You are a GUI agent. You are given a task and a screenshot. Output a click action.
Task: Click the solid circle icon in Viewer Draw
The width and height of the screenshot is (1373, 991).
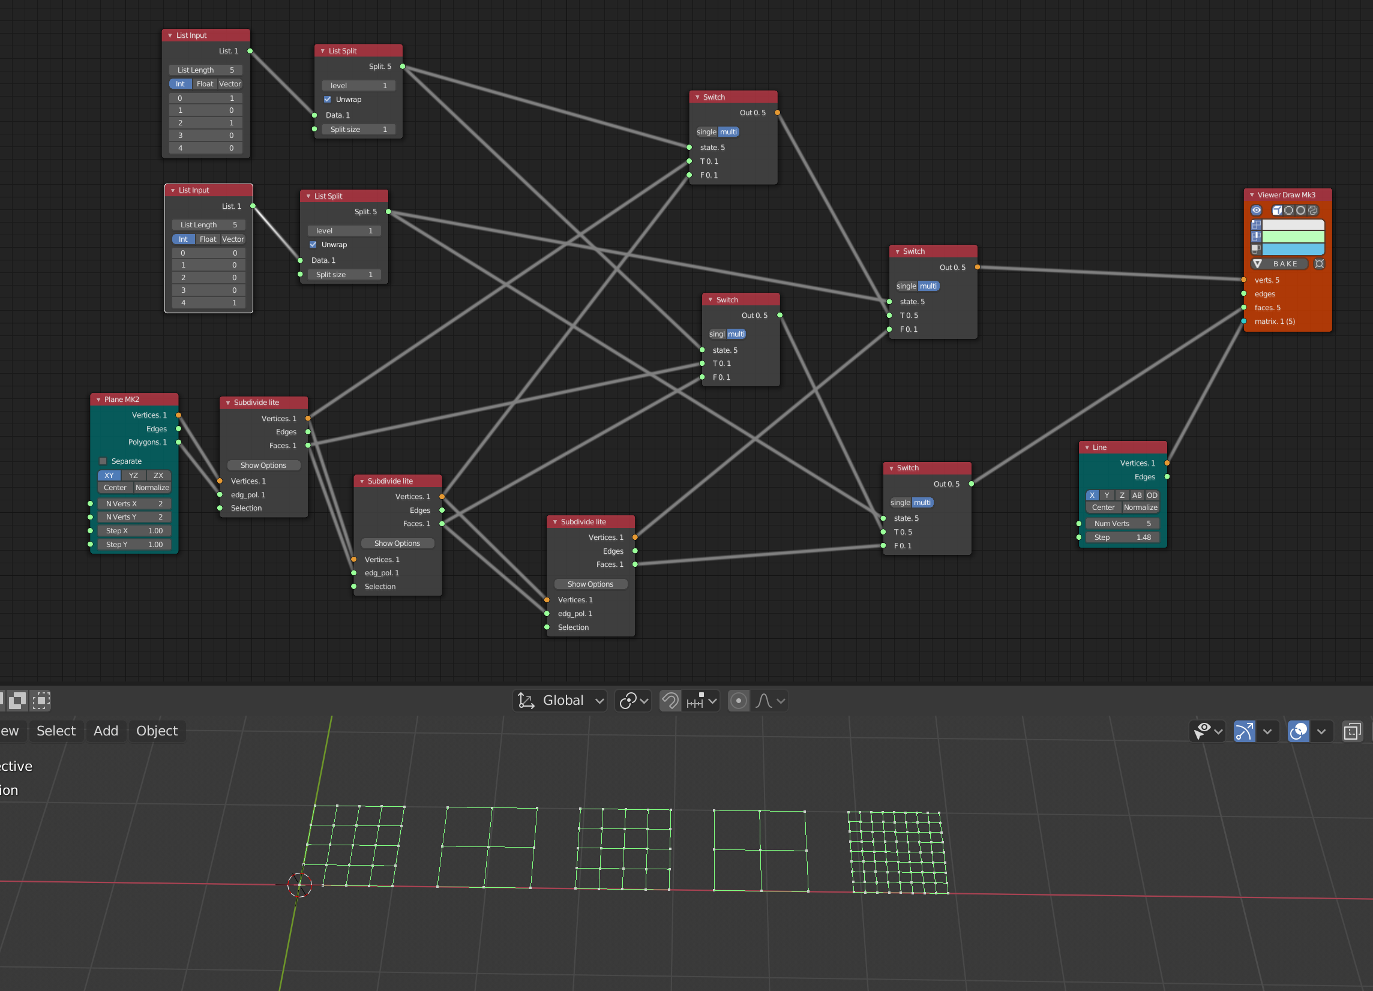point(1300,211)
